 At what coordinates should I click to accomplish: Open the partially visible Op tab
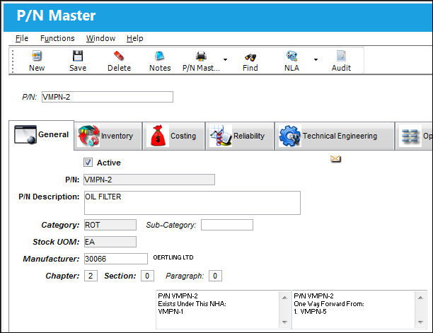[414, 136]
